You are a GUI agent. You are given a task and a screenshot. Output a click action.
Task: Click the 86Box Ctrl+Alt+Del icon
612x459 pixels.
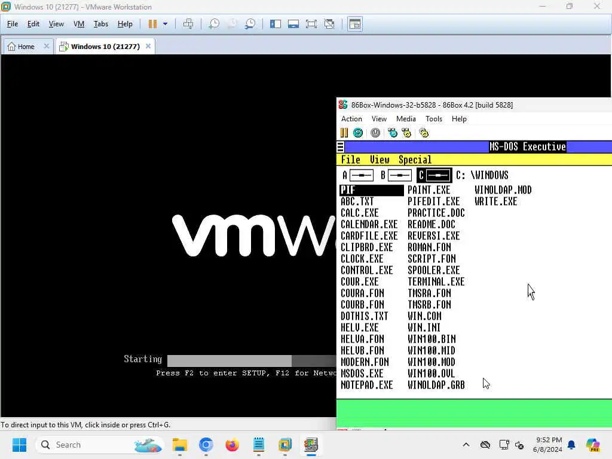pyautogui.click(x=392, y=133)
